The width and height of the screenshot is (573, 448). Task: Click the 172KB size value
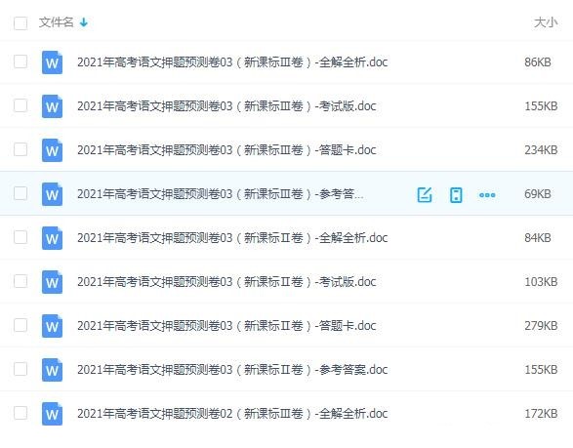pos(541,413)
